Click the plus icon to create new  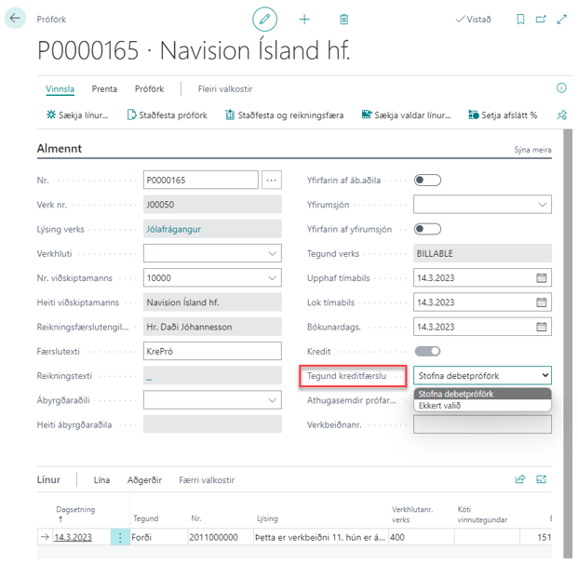tap(304, 20)
